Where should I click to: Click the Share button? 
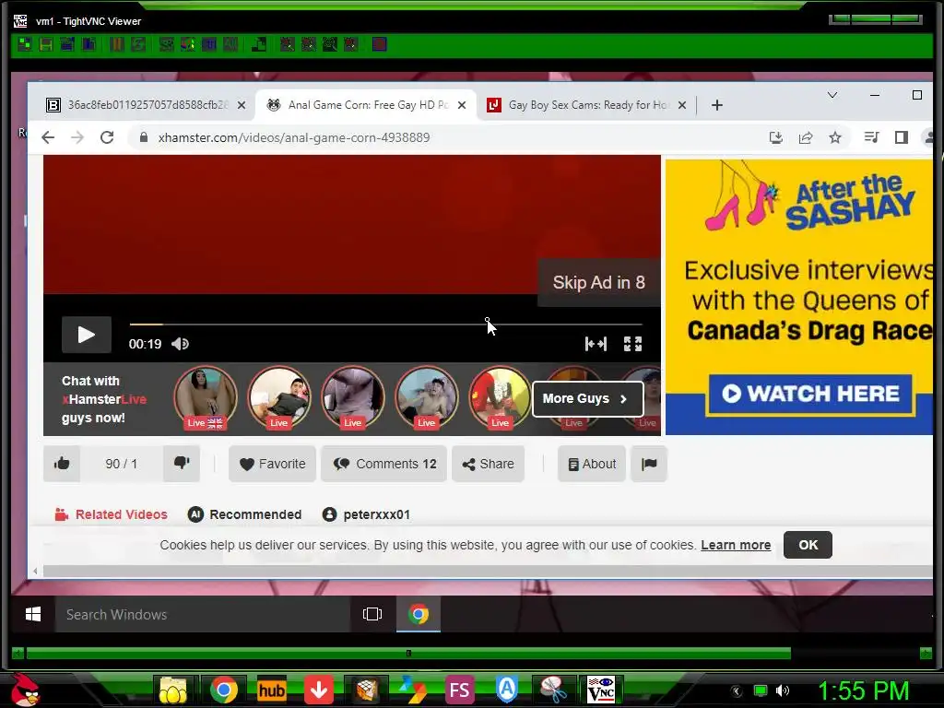coord(489,464)
